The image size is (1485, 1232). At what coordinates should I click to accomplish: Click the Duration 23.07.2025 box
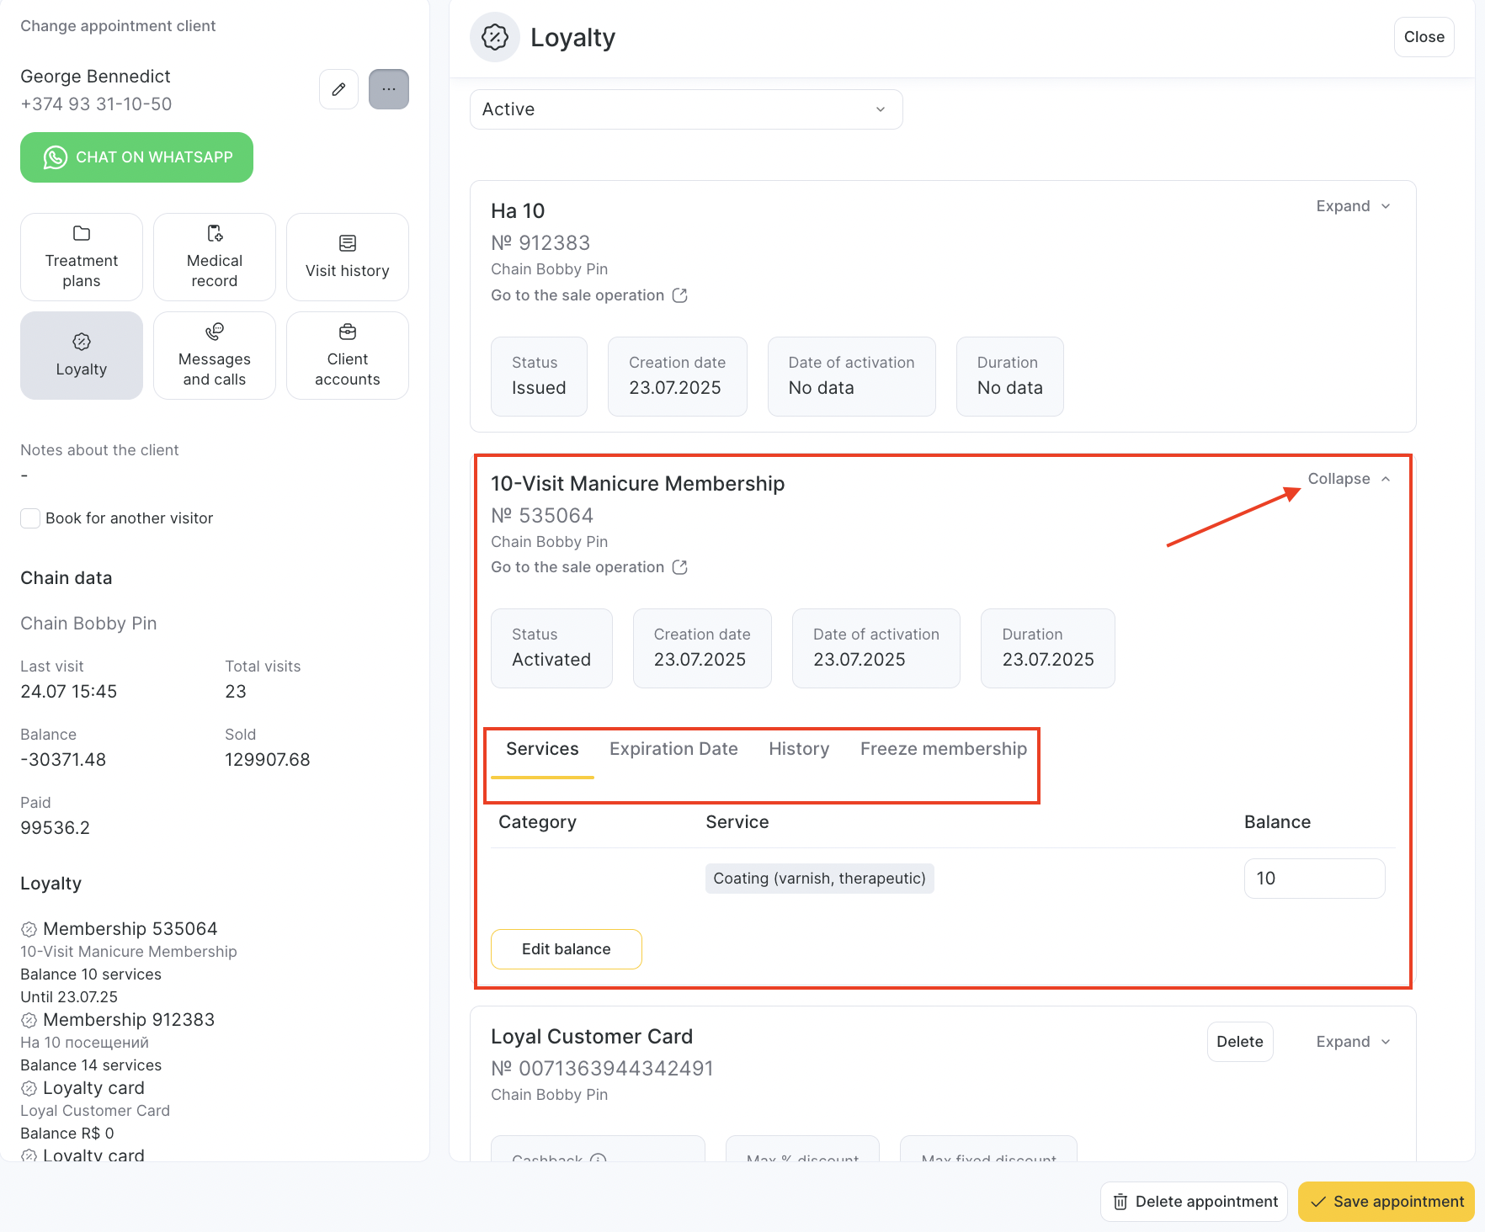[1047, 648]
